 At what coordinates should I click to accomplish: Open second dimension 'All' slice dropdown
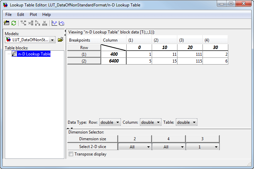168,147
